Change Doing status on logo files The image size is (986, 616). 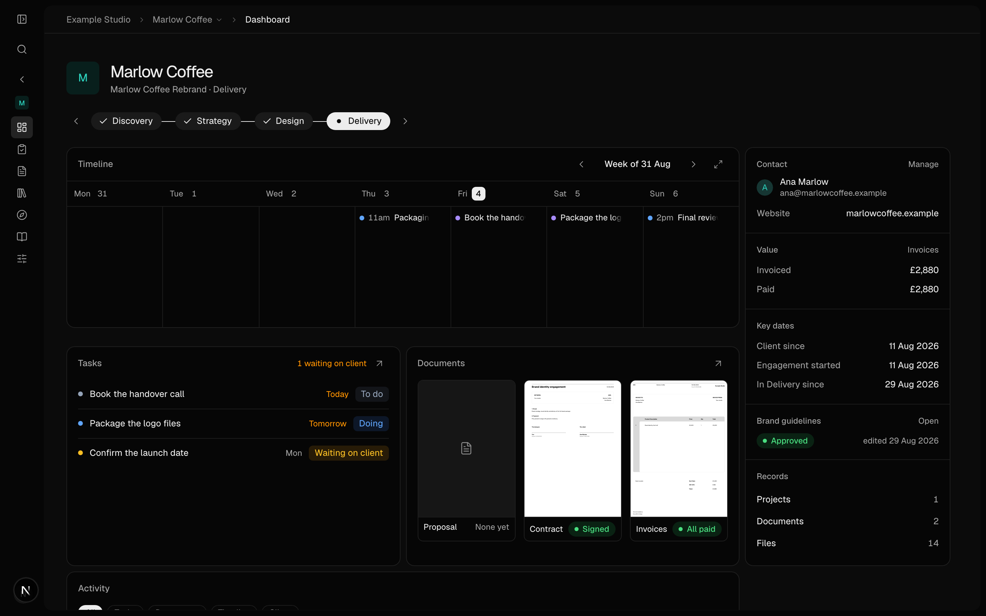click(371, 423)
